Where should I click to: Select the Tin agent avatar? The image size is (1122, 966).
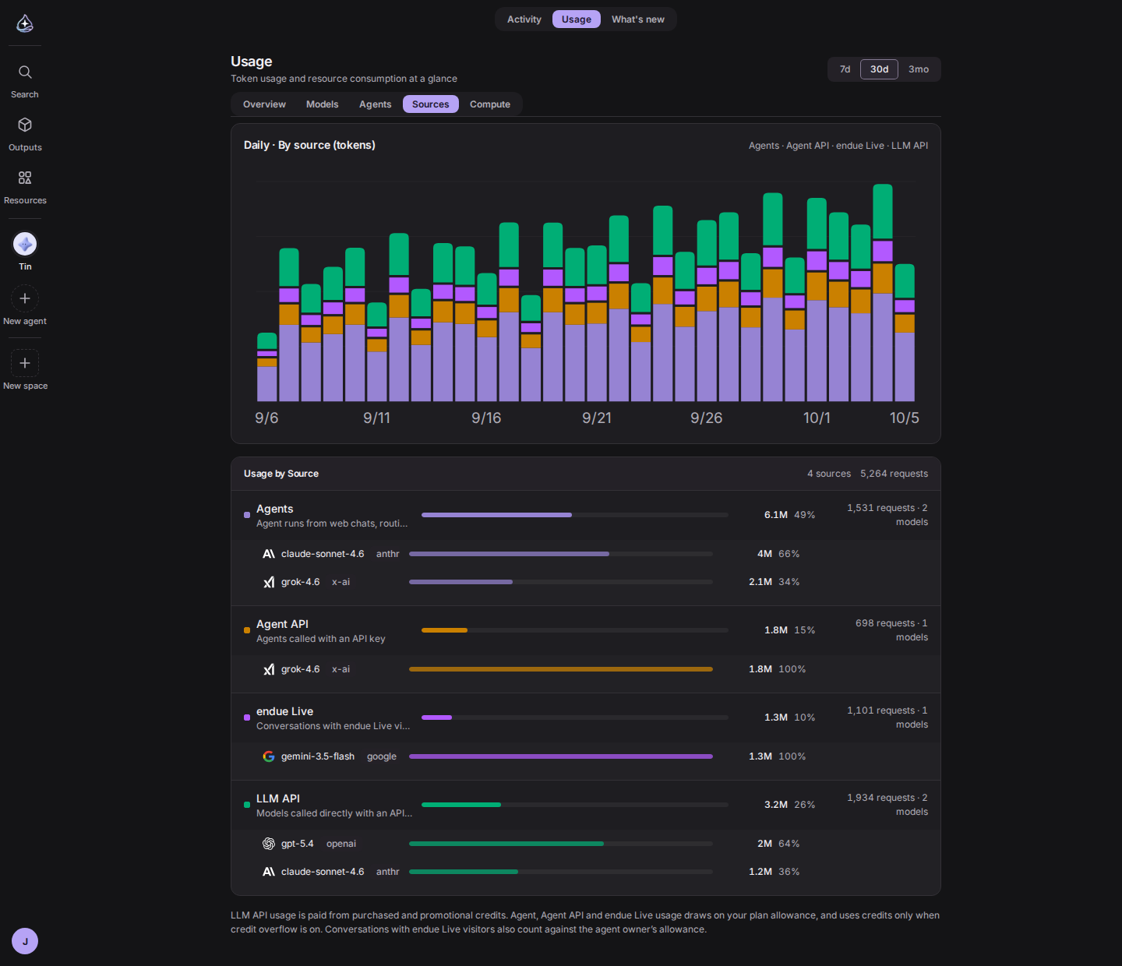(x=25, y=244)
